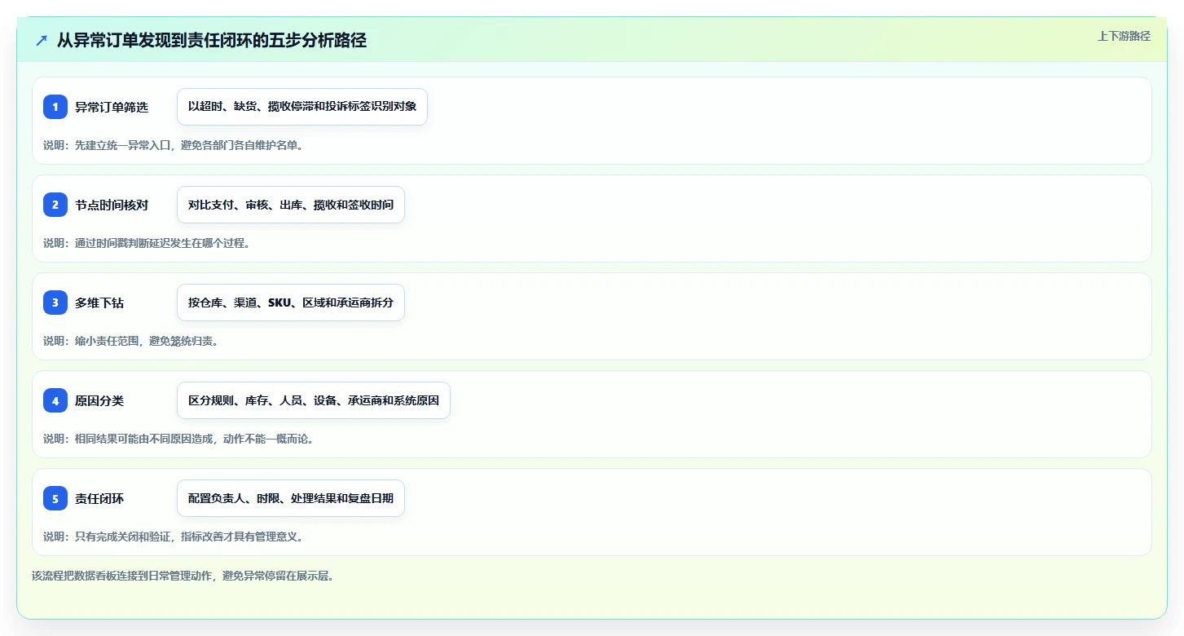Click the title 从异常订单发现到责任闭环的五步分析路径
This screenshot has height=636, width=1184.
coord(212,40)
